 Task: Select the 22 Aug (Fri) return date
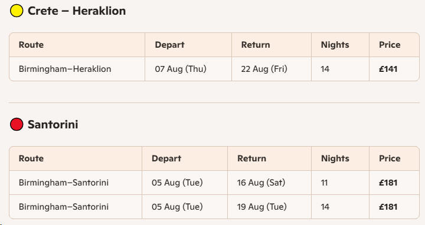[264, 69]
